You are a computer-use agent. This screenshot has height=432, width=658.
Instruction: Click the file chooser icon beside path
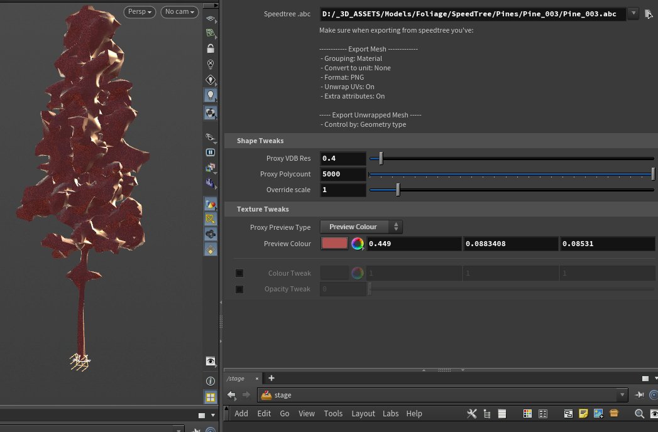649,14
